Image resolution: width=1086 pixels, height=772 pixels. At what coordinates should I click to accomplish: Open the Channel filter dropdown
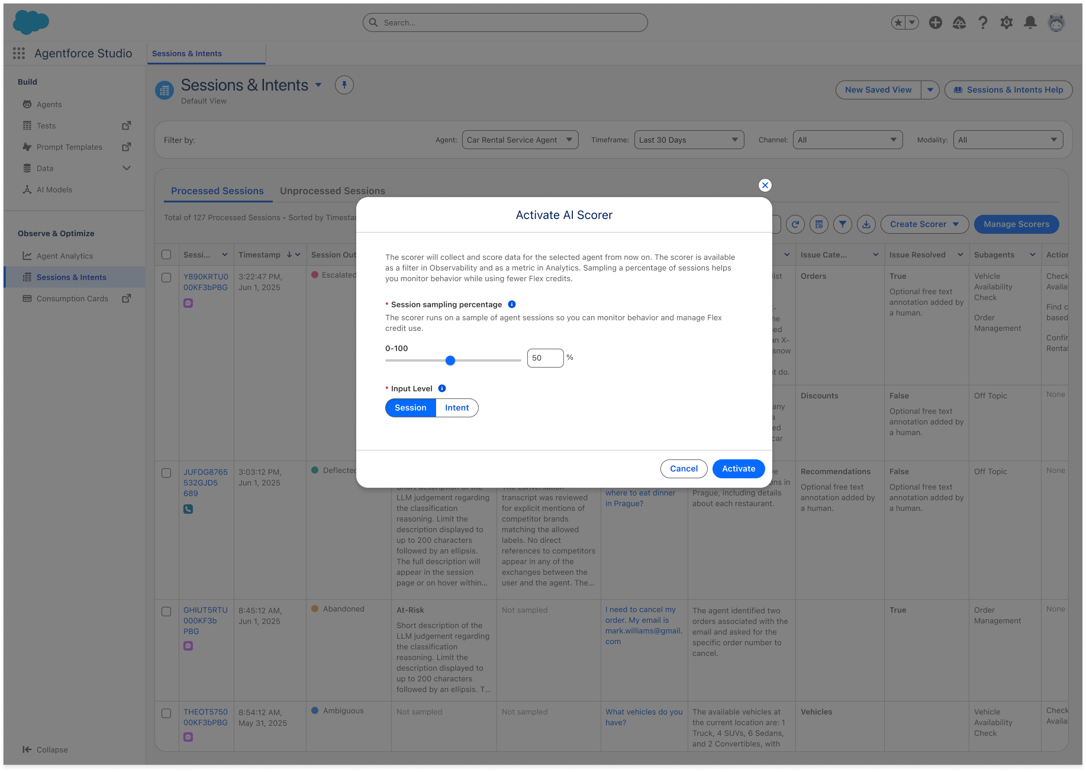(847, 140)
